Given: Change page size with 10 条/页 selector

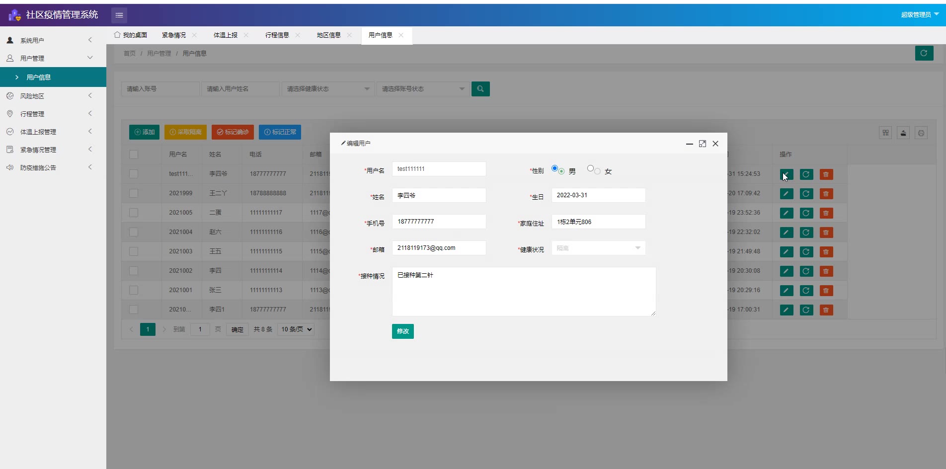Looking at the screenshot, I should pyautogui.click(x=296, y=329).
